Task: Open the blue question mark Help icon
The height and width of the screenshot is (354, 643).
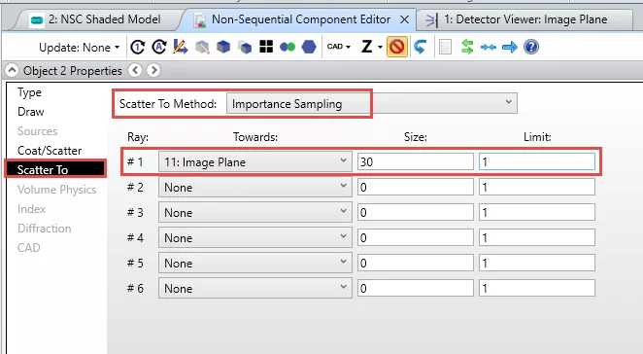Action: tap(531, 47)
